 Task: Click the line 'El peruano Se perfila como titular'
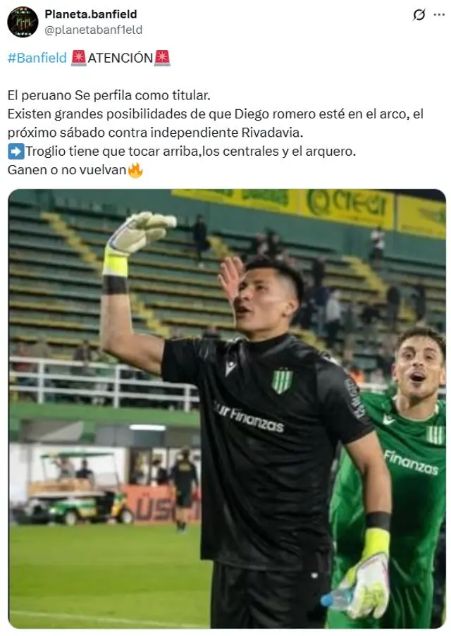click(109, 95)
